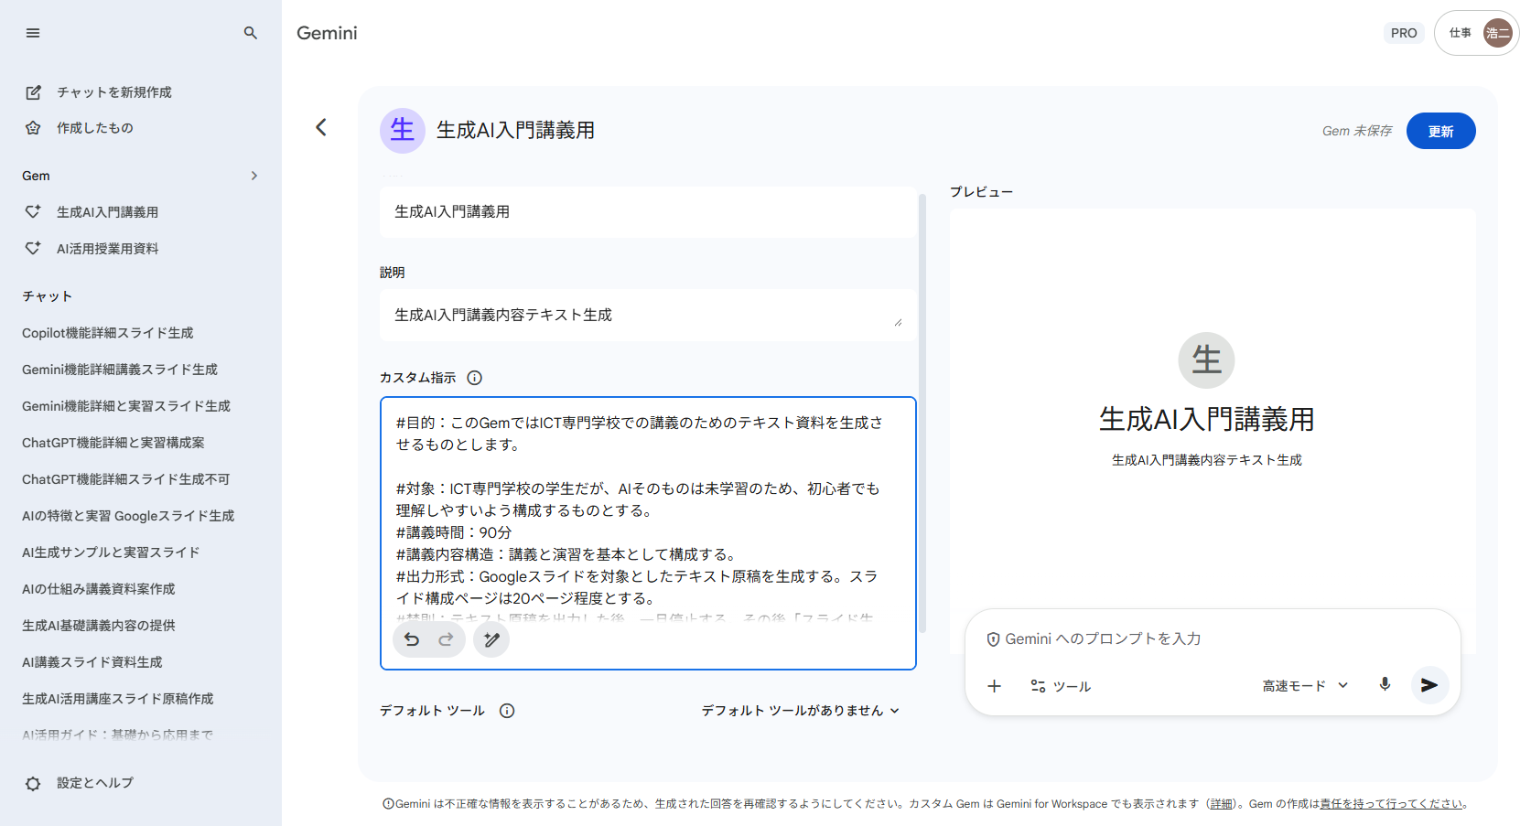Open 設定とヘルプ at sidebar bottom
1531x826 pixels.
tap(94, 783)
